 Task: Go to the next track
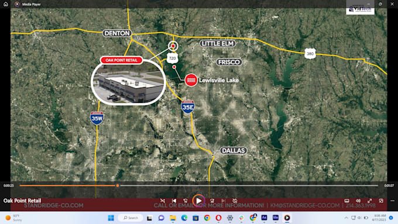224,201
